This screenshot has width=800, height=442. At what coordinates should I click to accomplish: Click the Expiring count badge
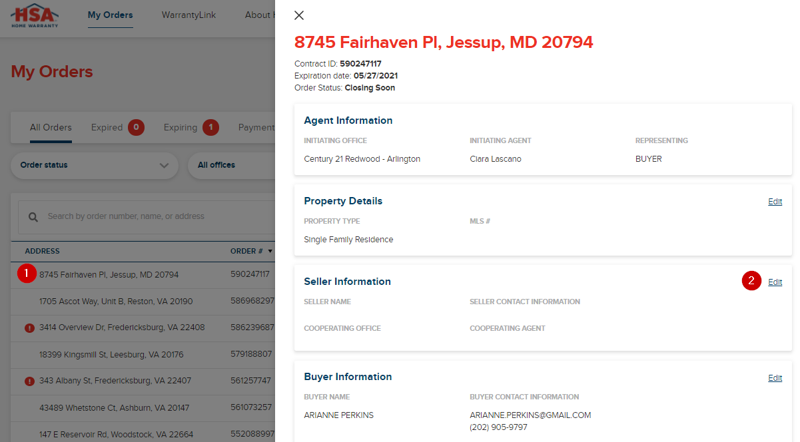coord(210,127)
